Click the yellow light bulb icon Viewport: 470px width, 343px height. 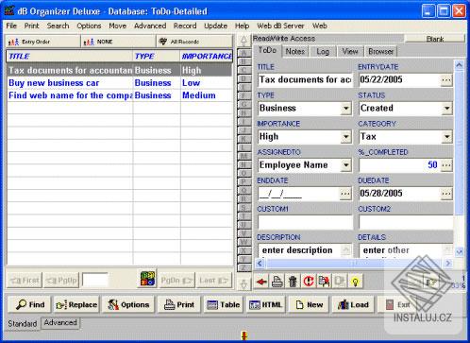point(355,281)
